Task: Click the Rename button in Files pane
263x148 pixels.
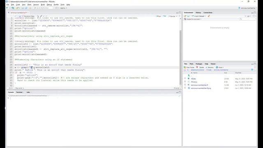Action: click(210, 67)
